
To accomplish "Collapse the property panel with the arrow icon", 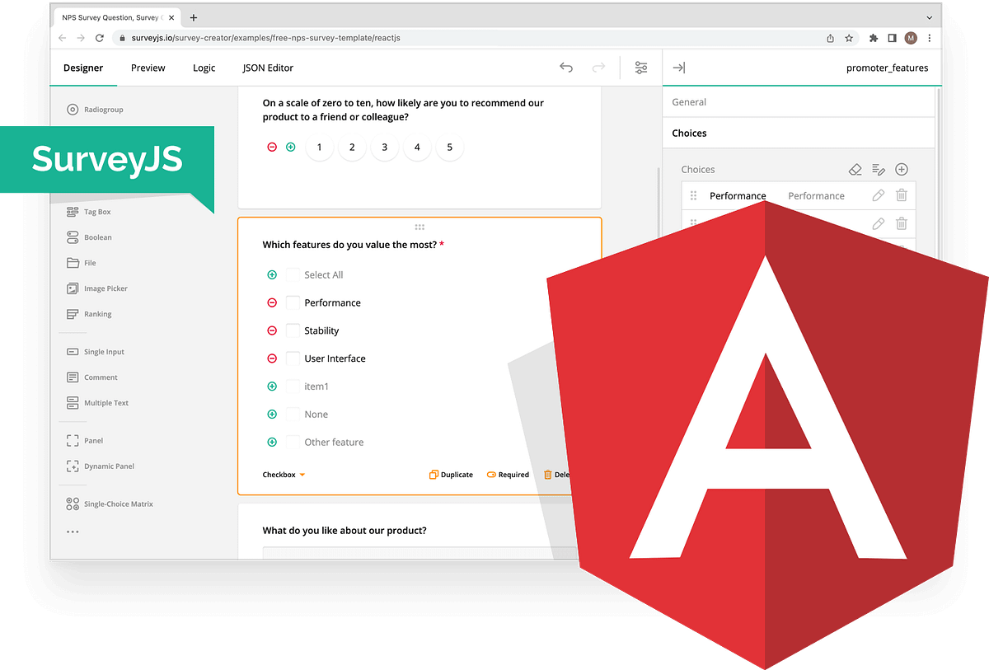I will click(678, 68).
